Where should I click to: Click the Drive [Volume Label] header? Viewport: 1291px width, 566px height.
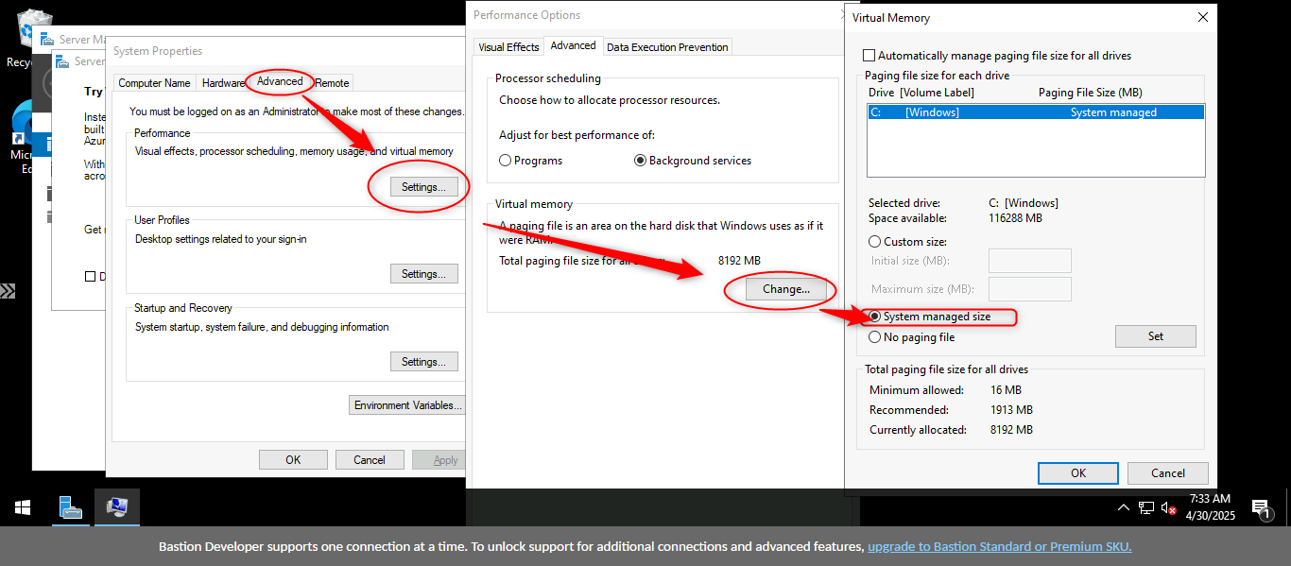pos(921,93)
